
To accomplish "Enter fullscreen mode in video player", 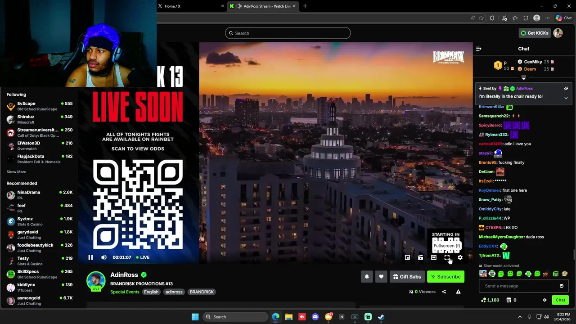I will 447,257.
